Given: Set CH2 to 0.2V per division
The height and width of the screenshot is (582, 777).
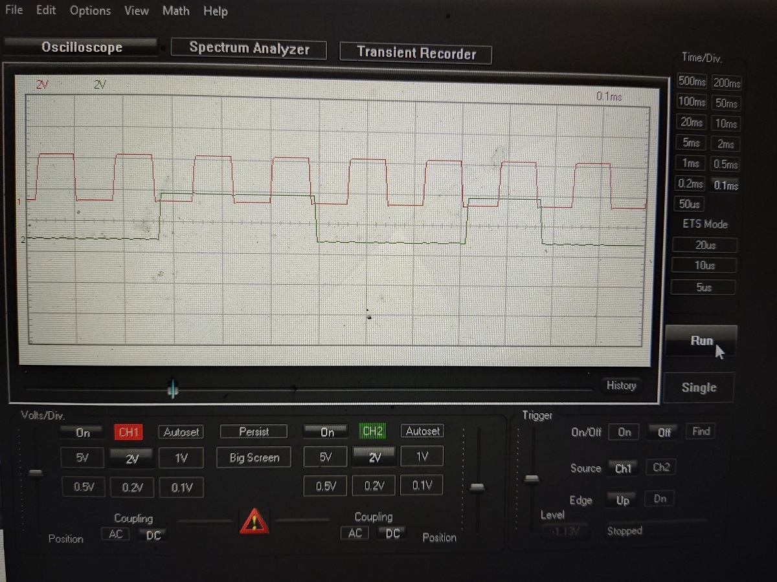Looking at the screenshot, I should tap(374, 486).
